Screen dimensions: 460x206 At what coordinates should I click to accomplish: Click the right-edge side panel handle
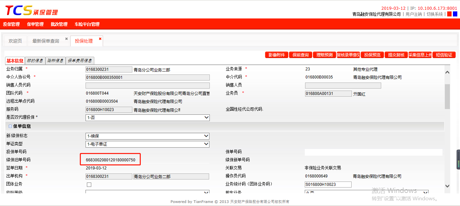pyautogui.click(x=458, y=159)
